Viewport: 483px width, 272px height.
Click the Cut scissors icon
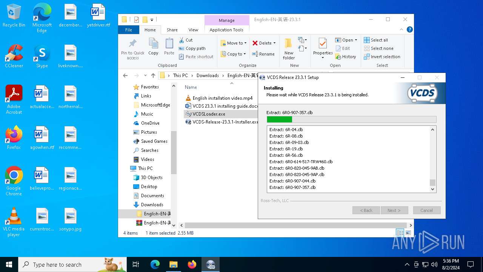[x=182, y=40]
